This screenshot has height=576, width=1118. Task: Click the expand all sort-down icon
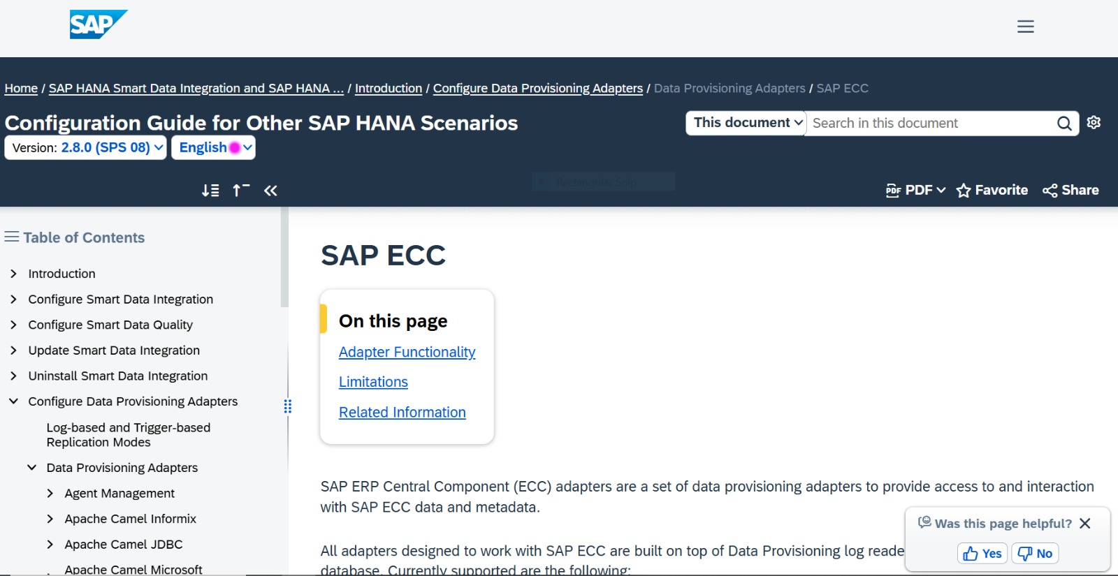210,191
